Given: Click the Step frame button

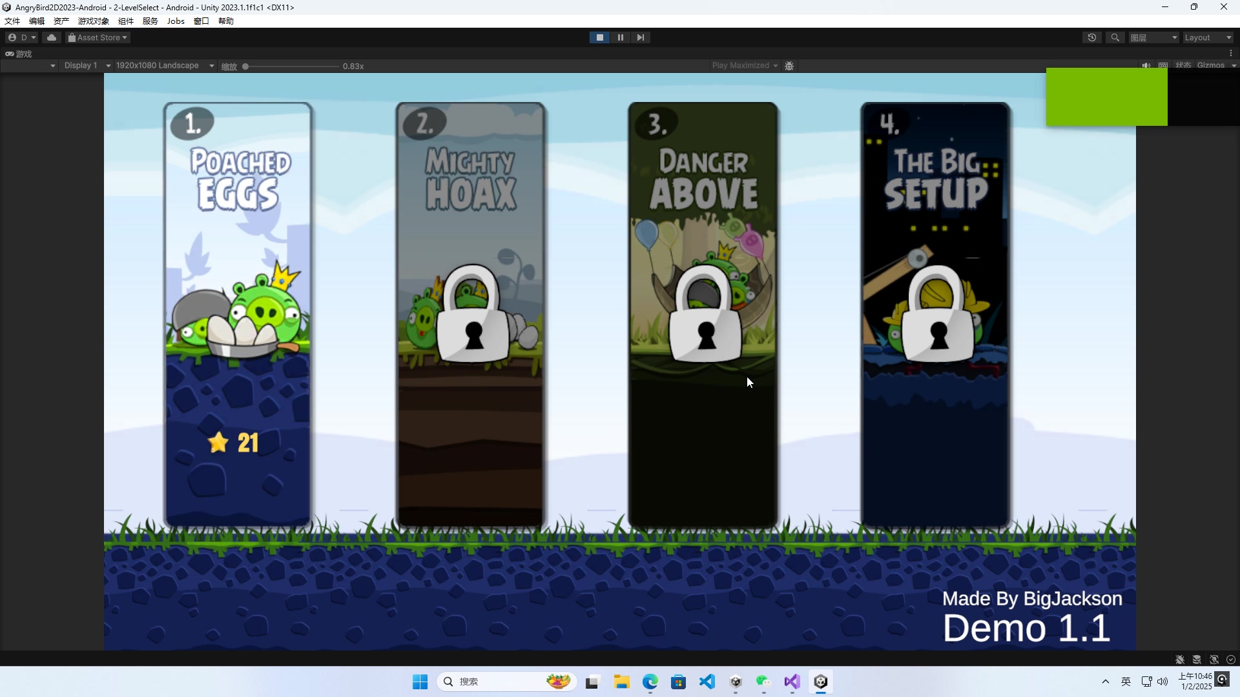Looking at the screenshot, I should tap(640, 37).
